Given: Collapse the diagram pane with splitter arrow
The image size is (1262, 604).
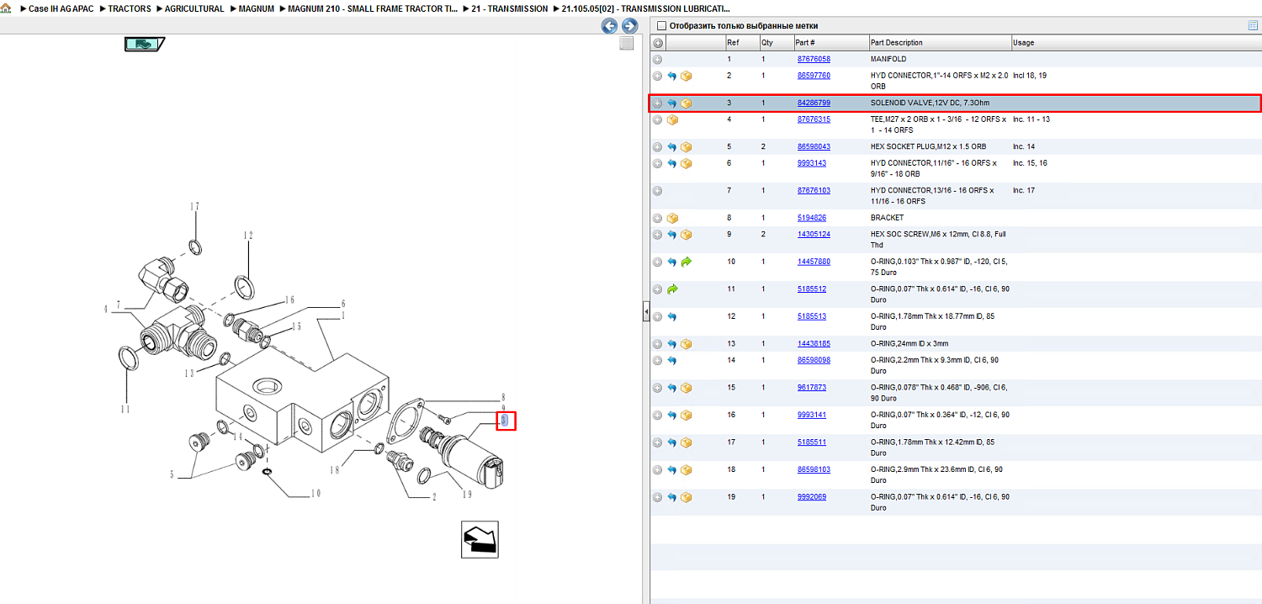Looking at the screenshot, I should coord(645,313).
